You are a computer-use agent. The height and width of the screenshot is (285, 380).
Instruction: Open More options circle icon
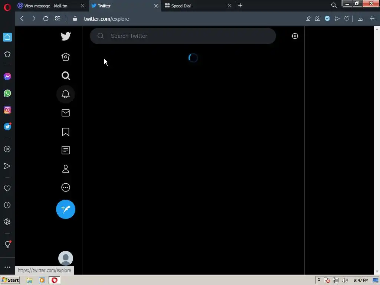tap(66, 187)
